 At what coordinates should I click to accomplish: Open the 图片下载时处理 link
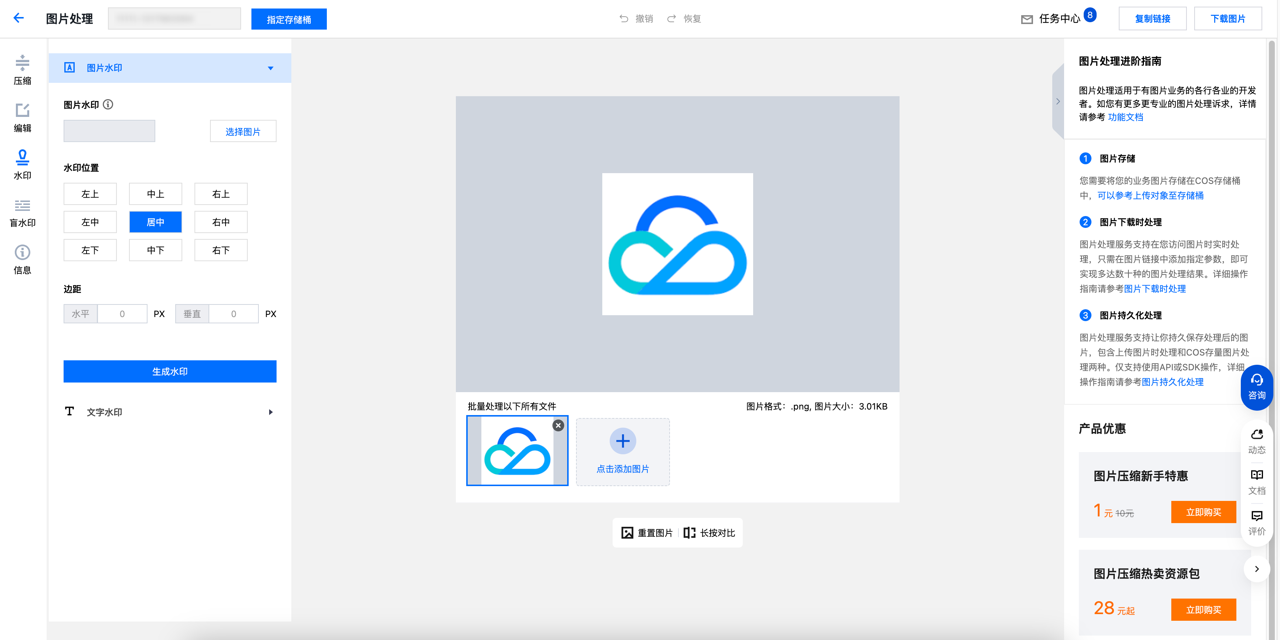[1155, 289]
